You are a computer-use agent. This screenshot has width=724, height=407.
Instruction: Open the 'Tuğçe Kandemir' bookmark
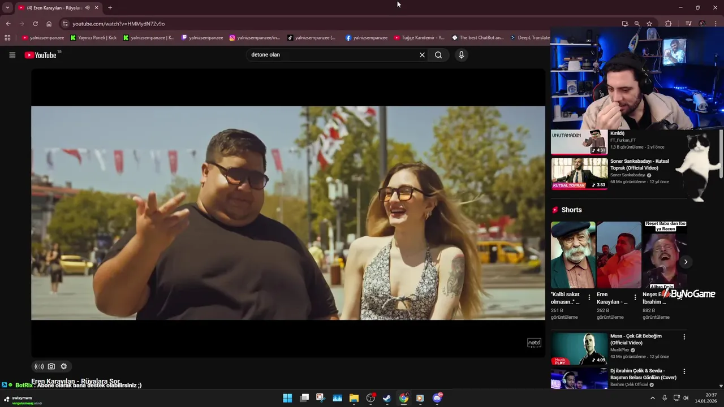[x=419, y=38]
